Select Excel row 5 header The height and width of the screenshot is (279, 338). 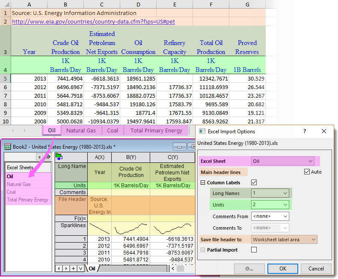pos(6,78)
